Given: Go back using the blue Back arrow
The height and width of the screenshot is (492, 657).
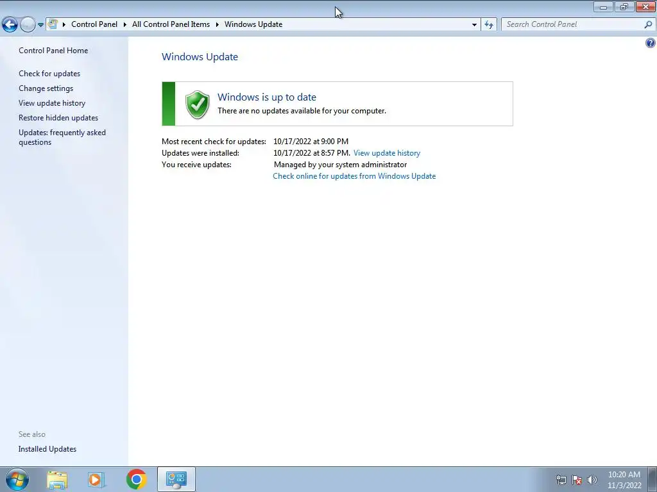Looking at the screenshot, I should (10, 25).
